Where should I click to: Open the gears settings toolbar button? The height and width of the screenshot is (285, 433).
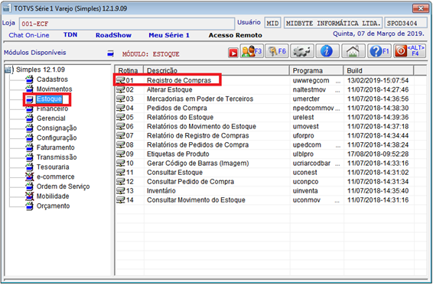[x=302, y=51]
